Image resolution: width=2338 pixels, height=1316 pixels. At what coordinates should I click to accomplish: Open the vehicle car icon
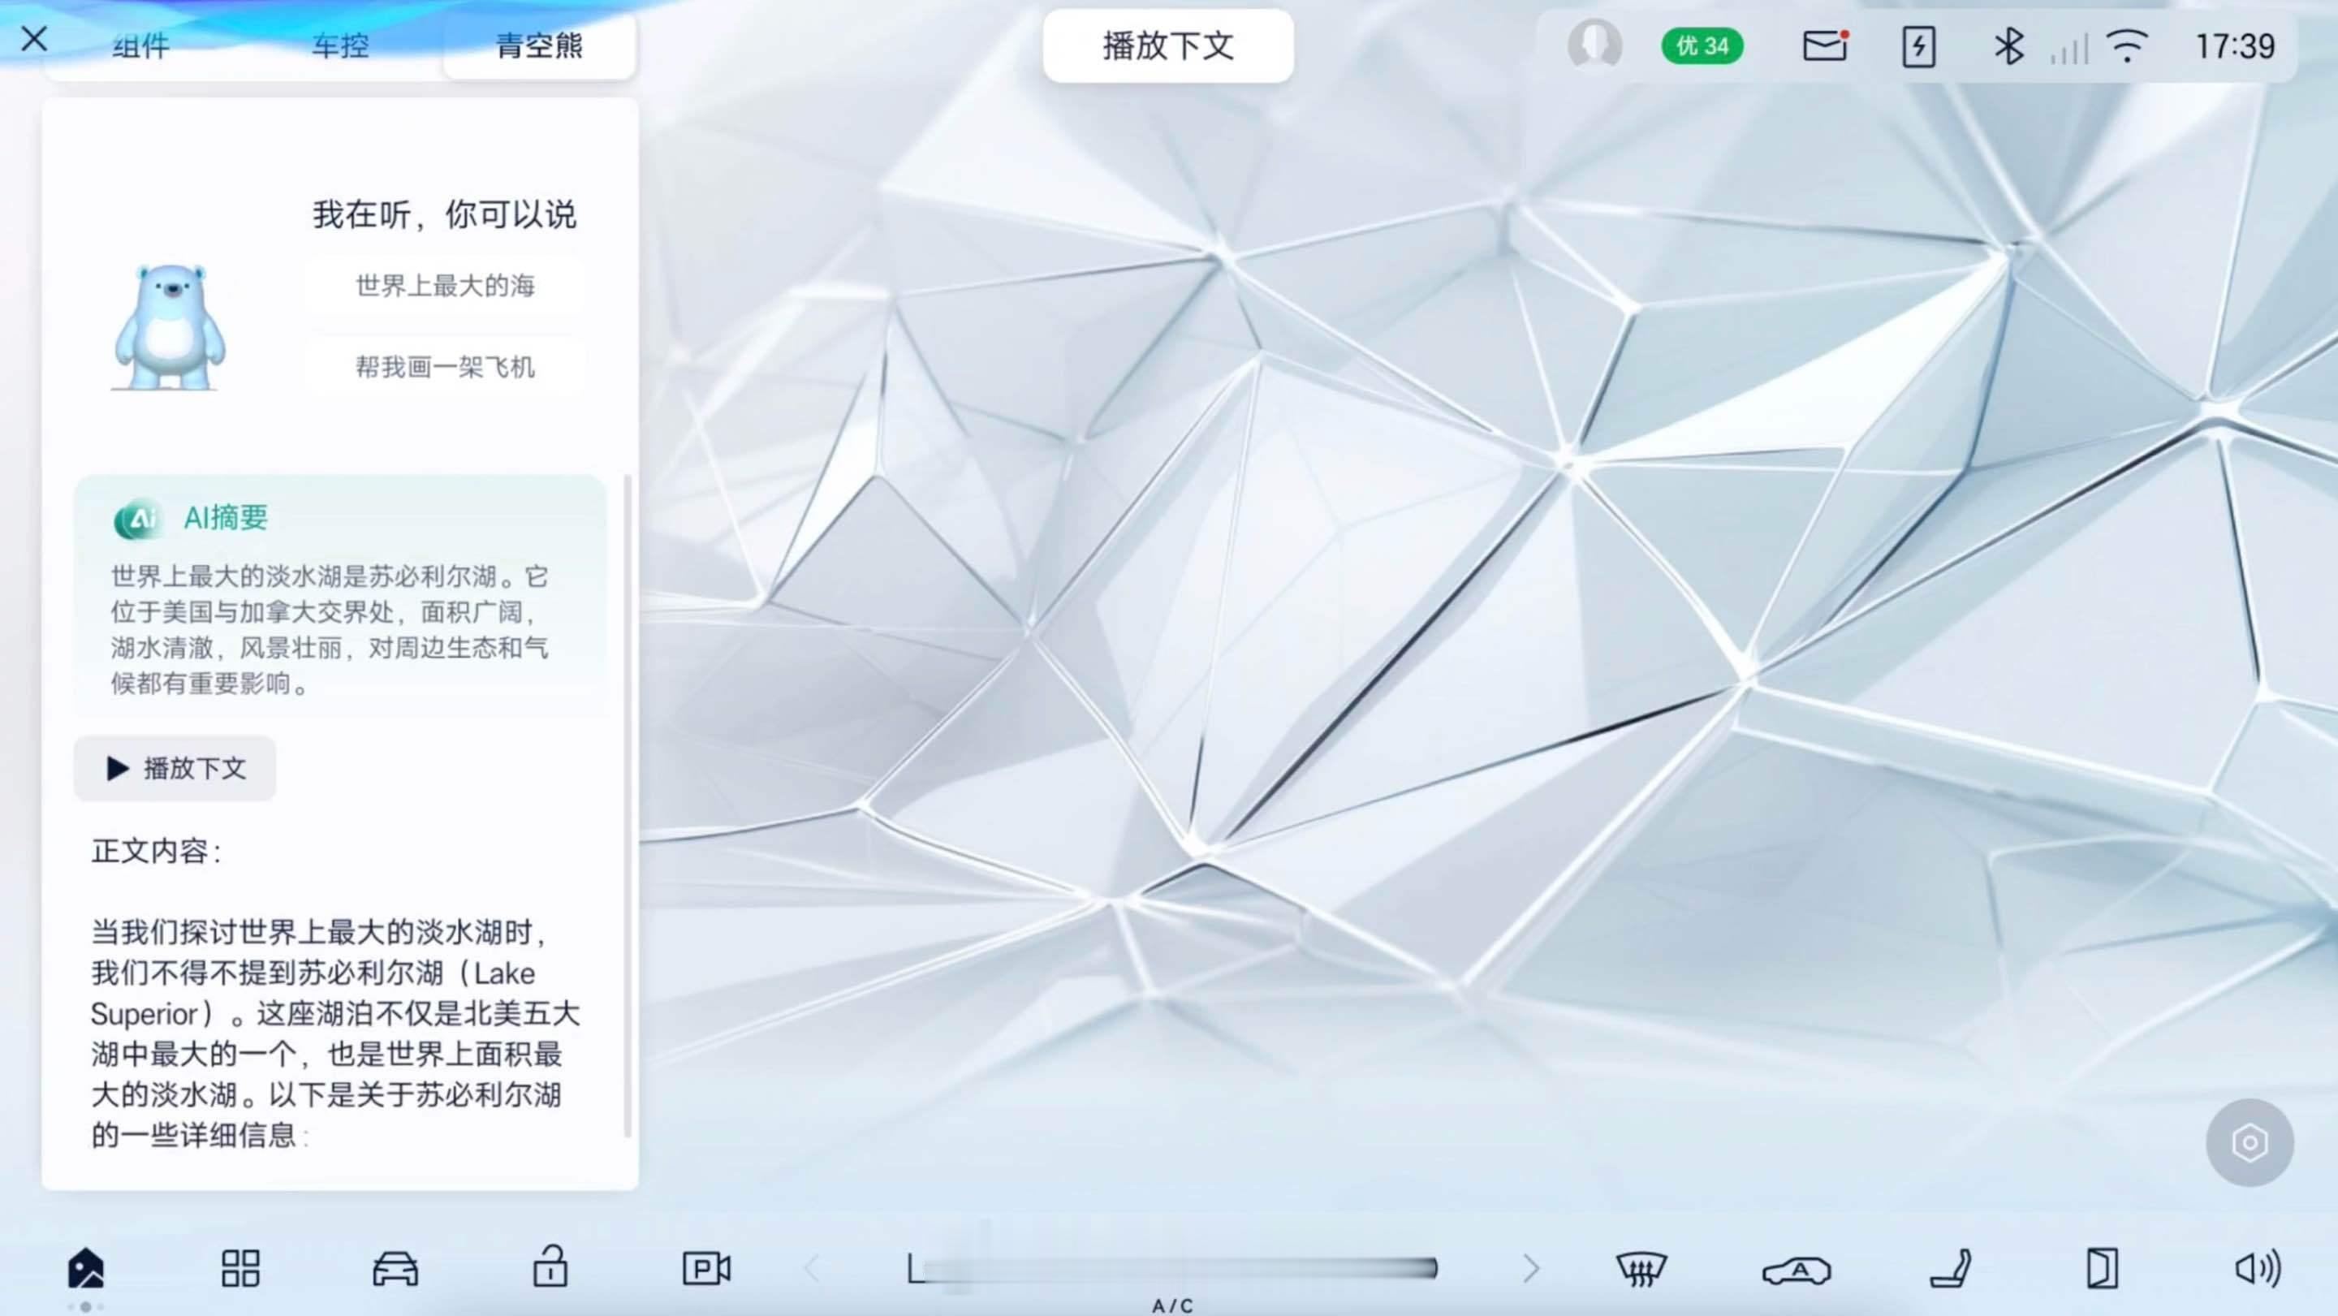(x=395, y=1268)
